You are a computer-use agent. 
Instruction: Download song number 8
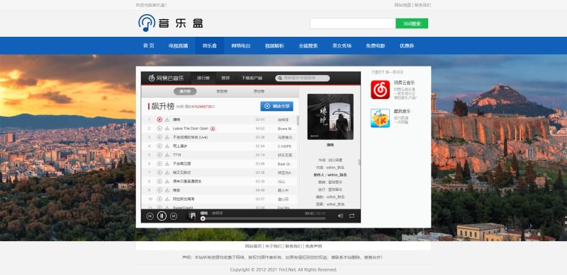(x=167, y=181)
